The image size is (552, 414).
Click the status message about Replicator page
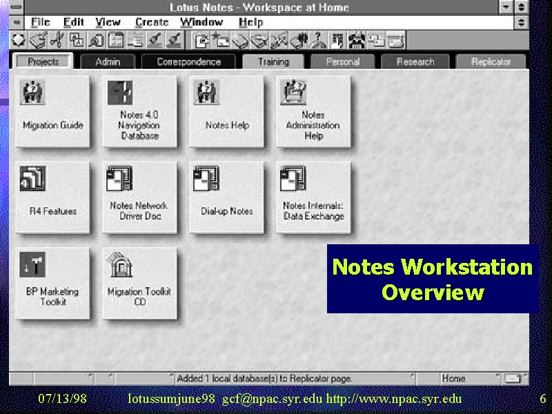(264, 379)
